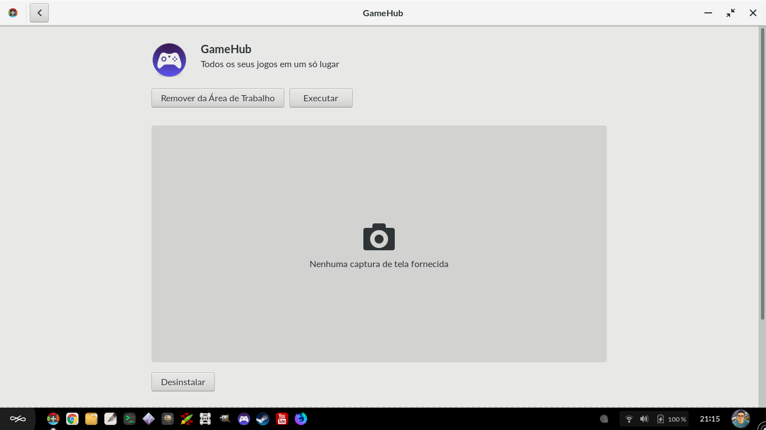Launch GIMP from the taskbar

pyautogui.click(x=225, y=419)
